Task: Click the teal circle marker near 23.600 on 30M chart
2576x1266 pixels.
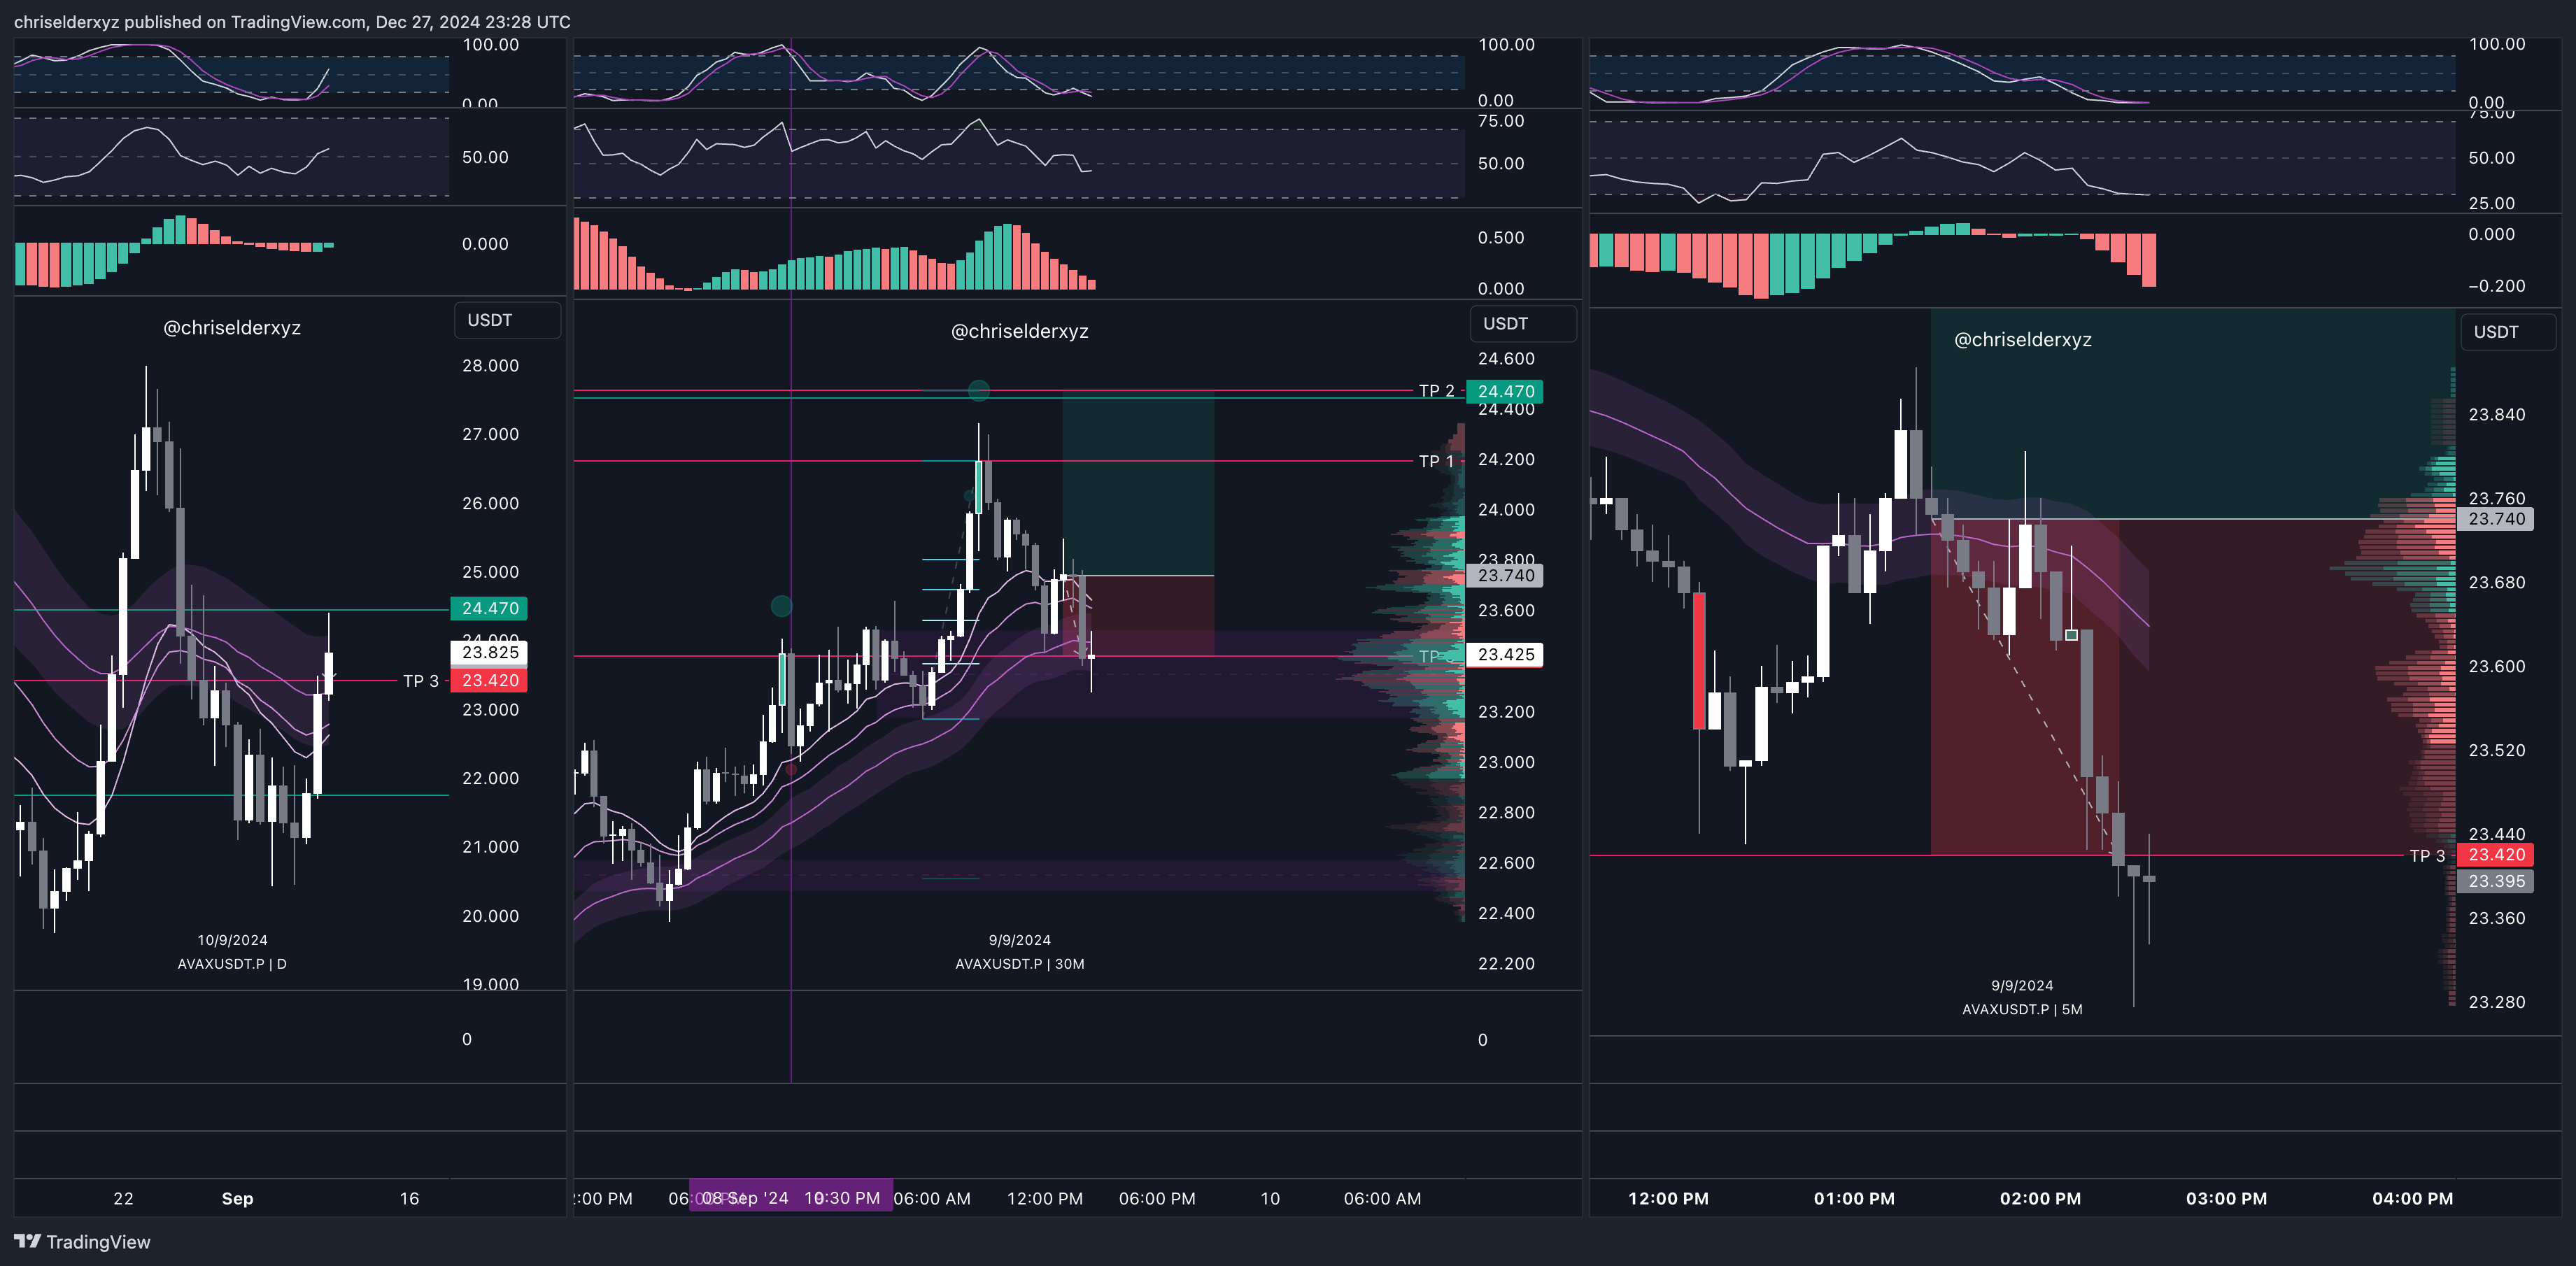Action: pyautogui.click(x=782, y=605)
